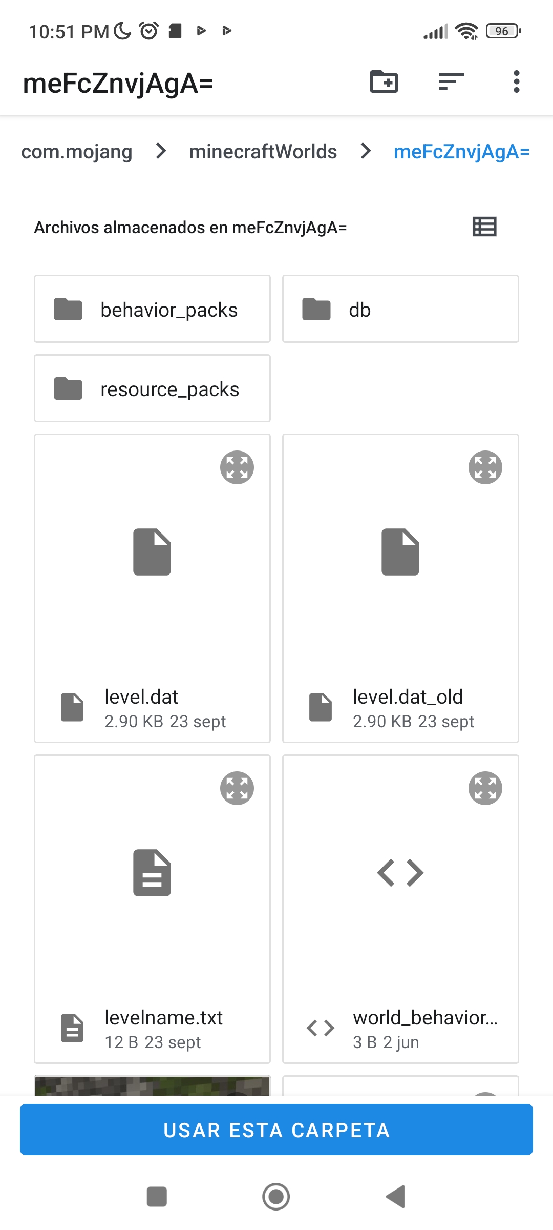Tap the levelname.txt file thumbnail

pos(152,873)
